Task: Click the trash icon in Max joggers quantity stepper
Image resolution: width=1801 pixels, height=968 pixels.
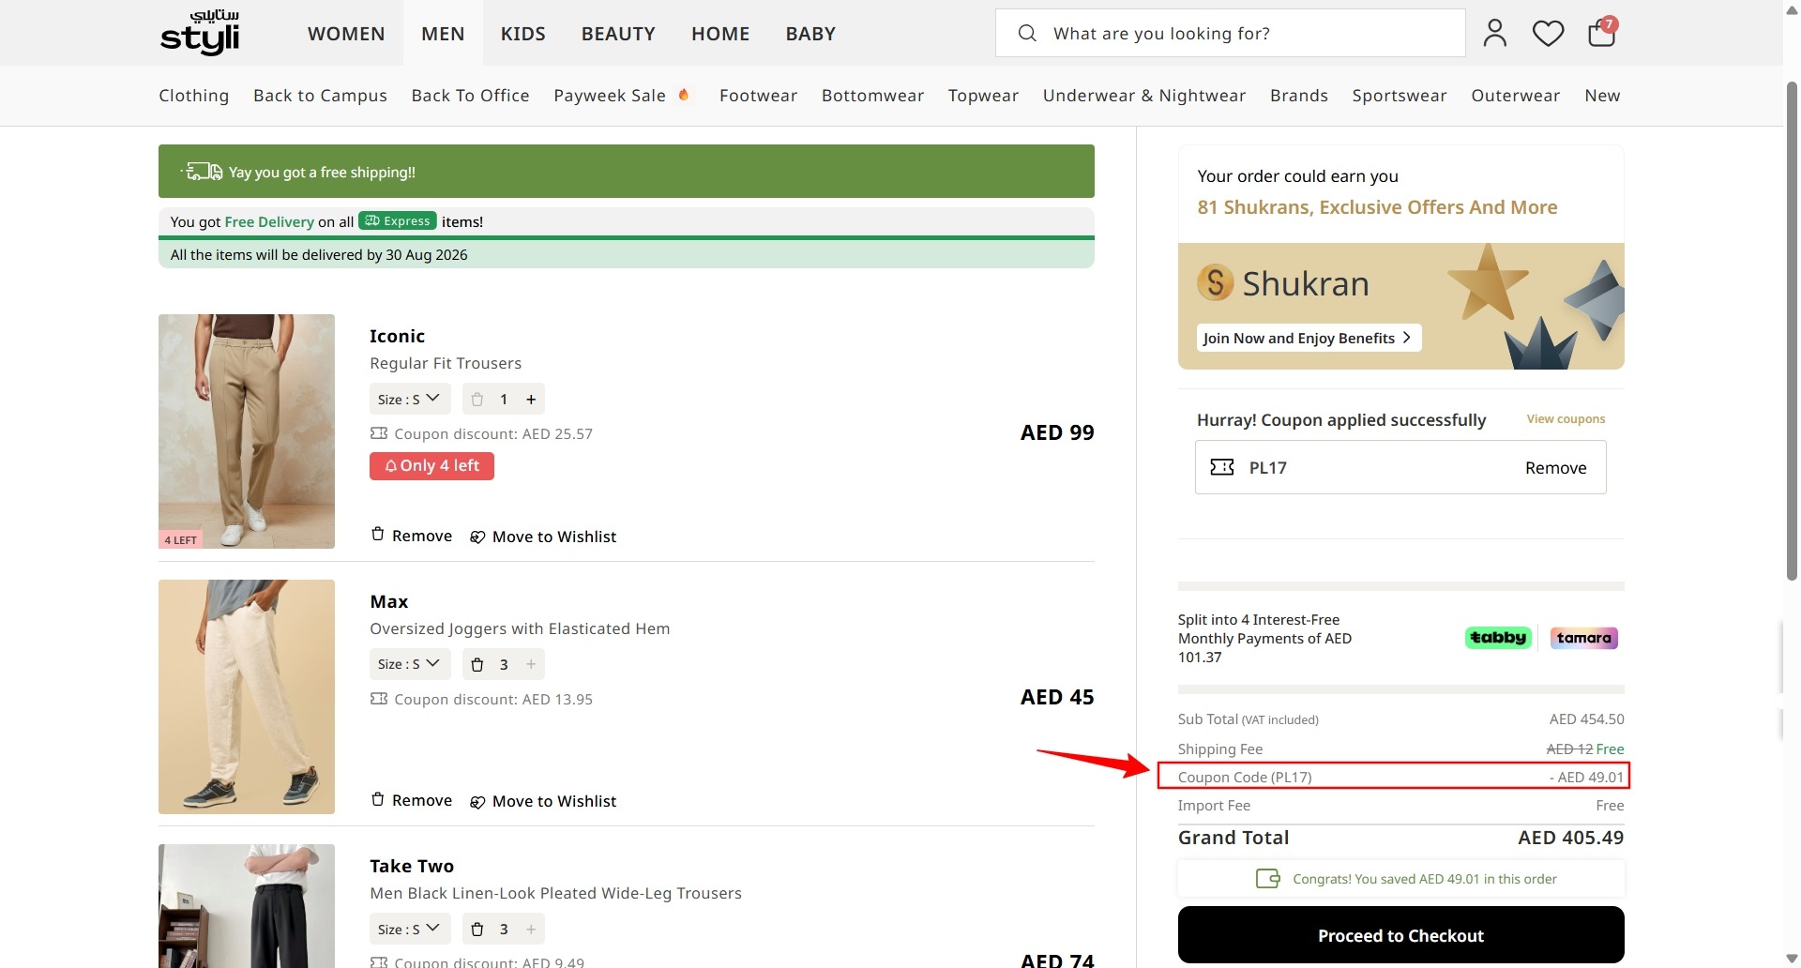Action: [477, 665]
